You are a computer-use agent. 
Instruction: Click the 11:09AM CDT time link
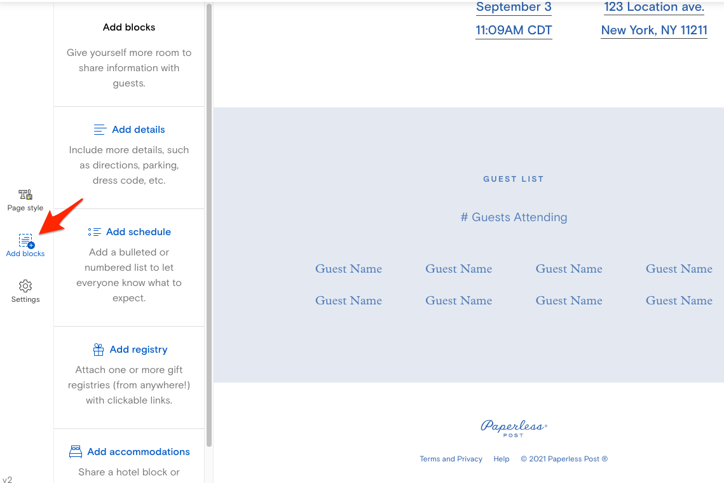(x=514, y=30)
